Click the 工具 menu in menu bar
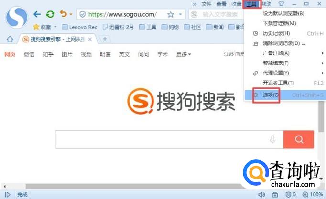 [251, 4]
